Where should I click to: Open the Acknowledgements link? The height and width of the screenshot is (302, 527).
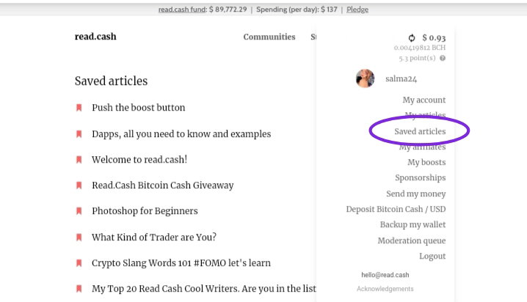(385, 289)
